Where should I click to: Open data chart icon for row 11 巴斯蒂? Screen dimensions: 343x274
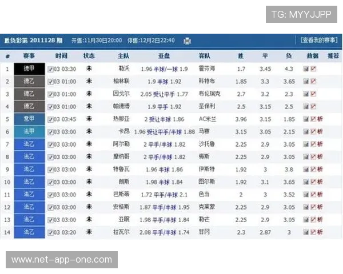pos(306,195)
